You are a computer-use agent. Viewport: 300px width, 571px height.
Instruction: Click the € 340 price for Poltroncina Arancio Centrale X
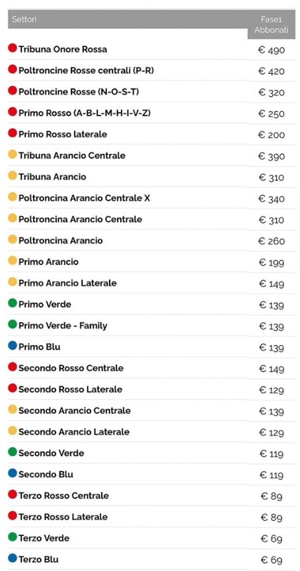tap(271, 199)
